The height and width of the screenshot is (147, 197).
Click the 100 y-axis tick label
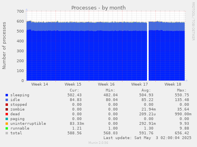[x=20, y=71]
